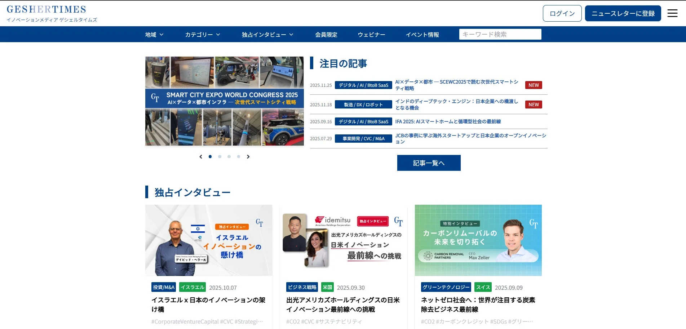Expand the 地域 dropdown menu
The width and height of the screenshot is (686, 329).
154,34
